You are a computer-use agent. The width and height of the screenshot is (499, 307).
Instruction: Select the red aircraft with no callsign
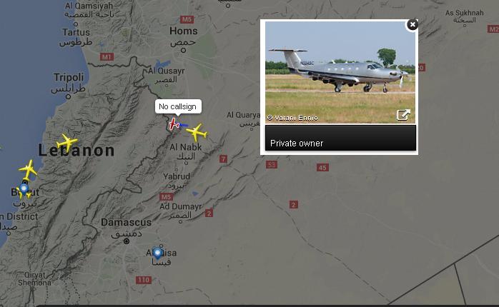pyautogui.click(x=174, y=124)
